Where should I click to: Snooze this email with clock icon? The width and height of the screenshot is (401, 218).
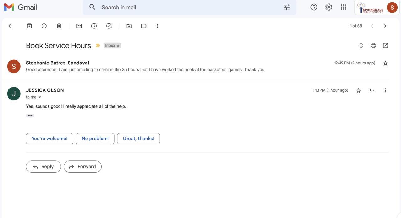(x=94, y=26)
